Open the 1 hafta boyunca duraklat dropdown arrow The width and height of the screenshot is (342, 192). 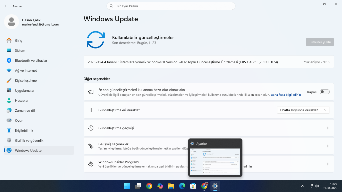click(x=325, y=110)
